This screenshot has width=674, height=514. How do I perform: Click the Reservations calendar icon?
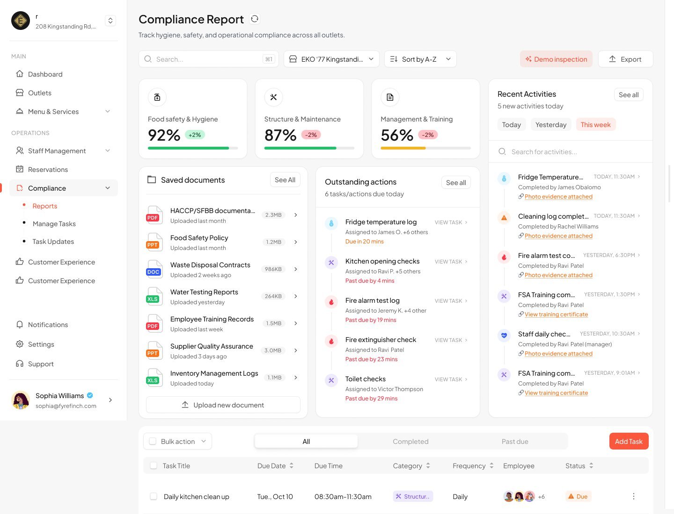(20, 169)
